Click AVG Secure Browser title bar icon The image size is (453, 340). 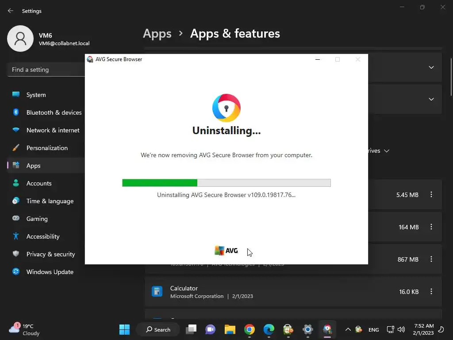coord(90,59)
